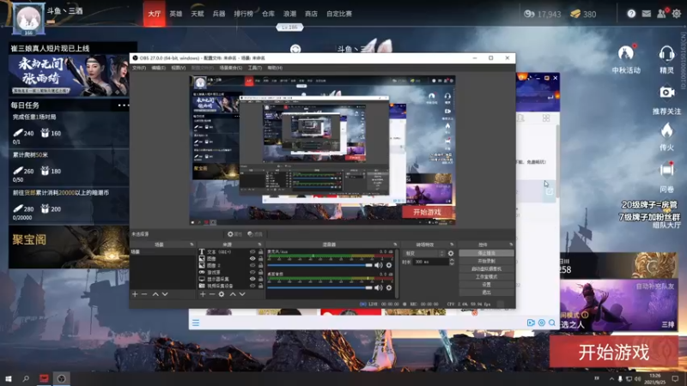This screenshot has width=687, height=386.
Task: Hide the 图像 source with the eye icon
Action: (x=252, y=259)
